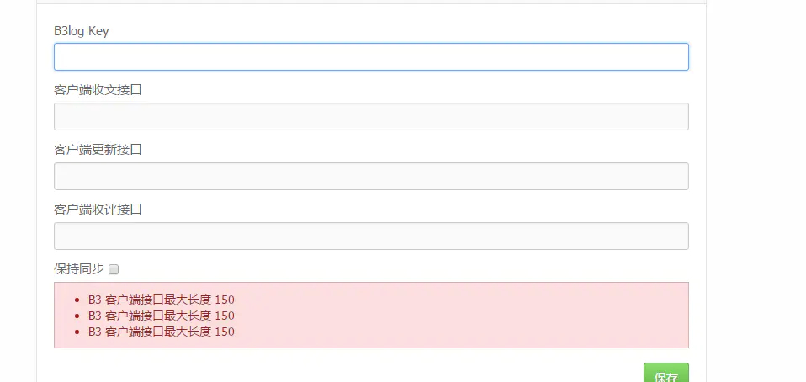Click into the 客户端收评接口 field
This screenshot has height=382, width=806.
coord(371,236)
